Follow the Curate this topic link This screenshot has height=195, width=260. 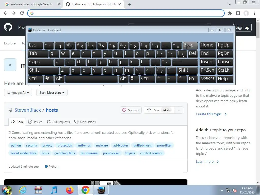211,114
